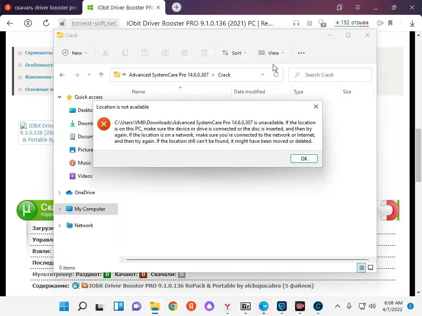Viewport: 422px width, 316px height.
Task: Show hidden system tray icons
Action: point(337,306)
